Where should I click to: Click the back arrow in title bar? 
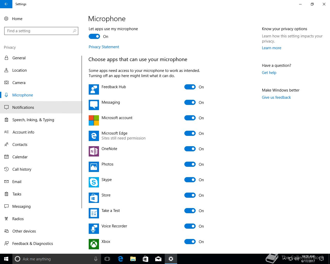click(x=6, y=4)
